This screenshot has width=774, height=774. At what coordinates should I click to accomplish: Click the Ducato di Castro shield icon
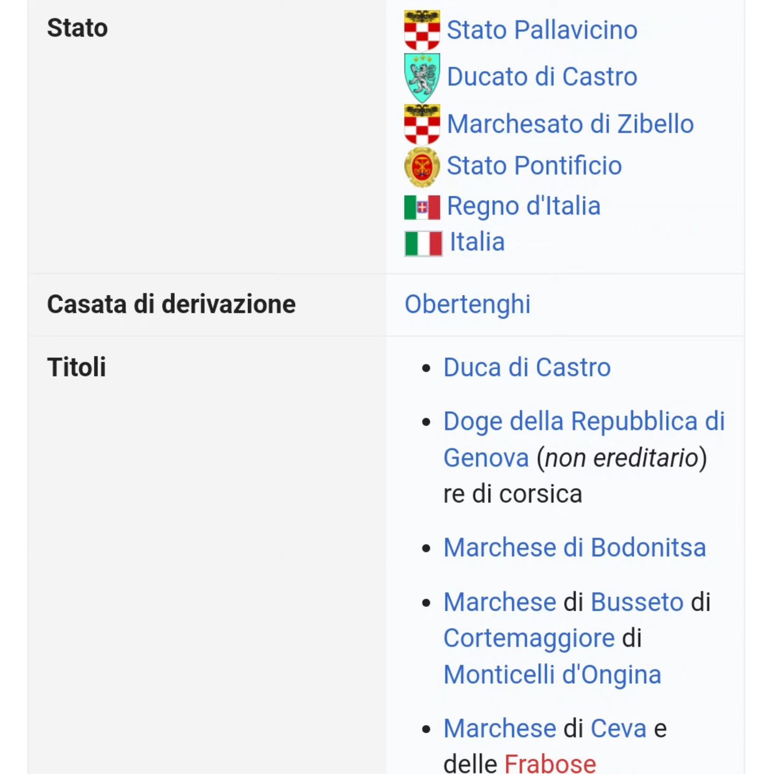422,77
